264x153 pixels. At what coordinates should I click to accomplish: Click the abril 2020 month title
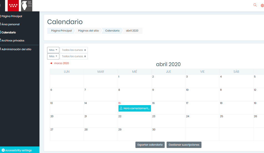pos(169,64)
